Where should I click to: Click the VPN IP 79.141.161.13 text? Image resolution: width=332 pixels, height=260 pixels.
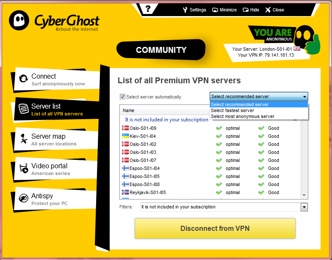pos(266,55)
